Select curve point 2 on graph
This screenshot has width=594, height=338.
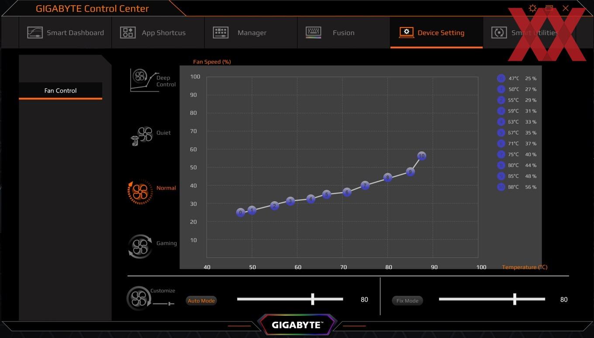click(x=274, y=206)
